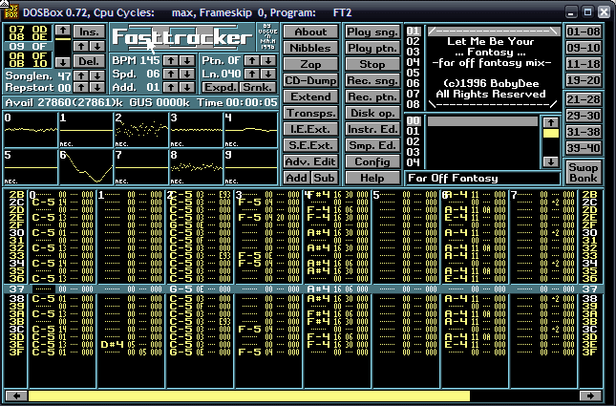
Task: Open Disk op. disk operations
Action: (x=372, y=113)
